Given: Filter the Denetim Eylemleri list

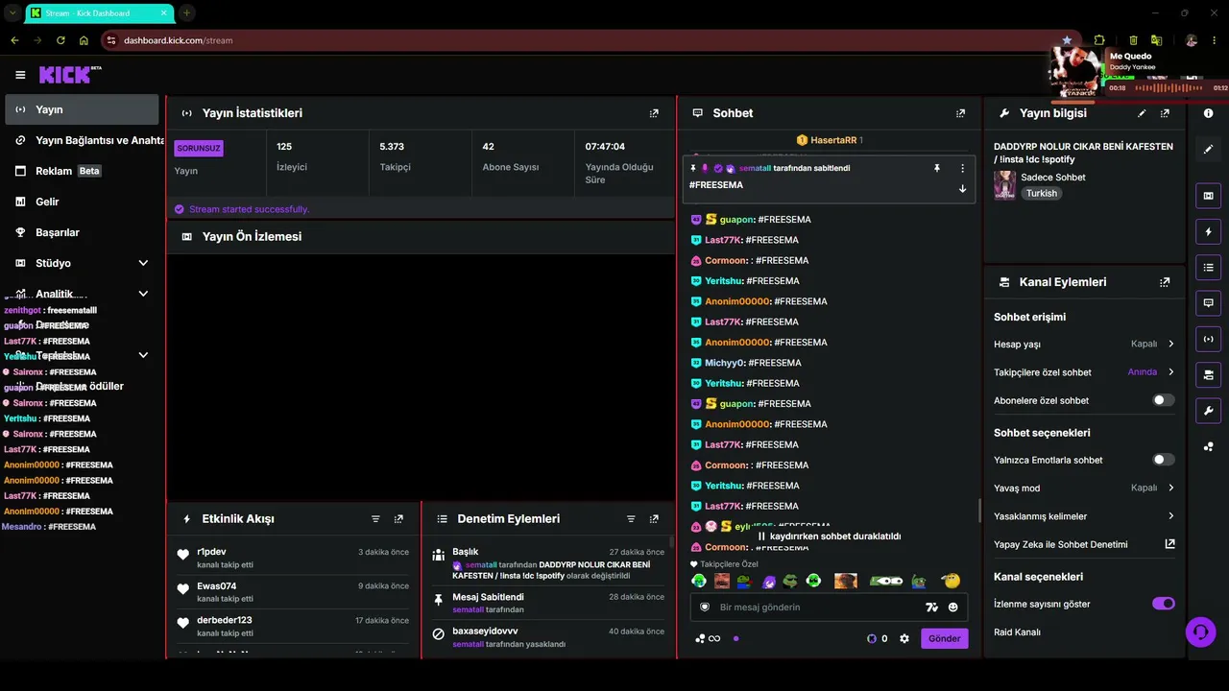Looking at the screenshot, I should coord(631,519).
